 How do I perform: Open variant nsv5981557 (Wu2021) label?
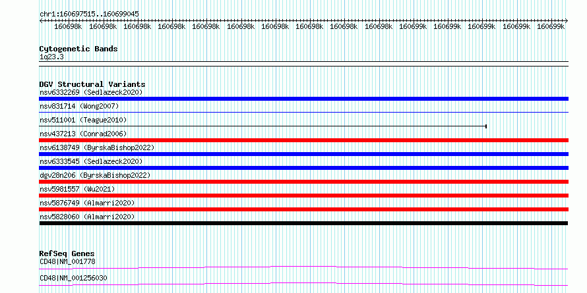77,189
